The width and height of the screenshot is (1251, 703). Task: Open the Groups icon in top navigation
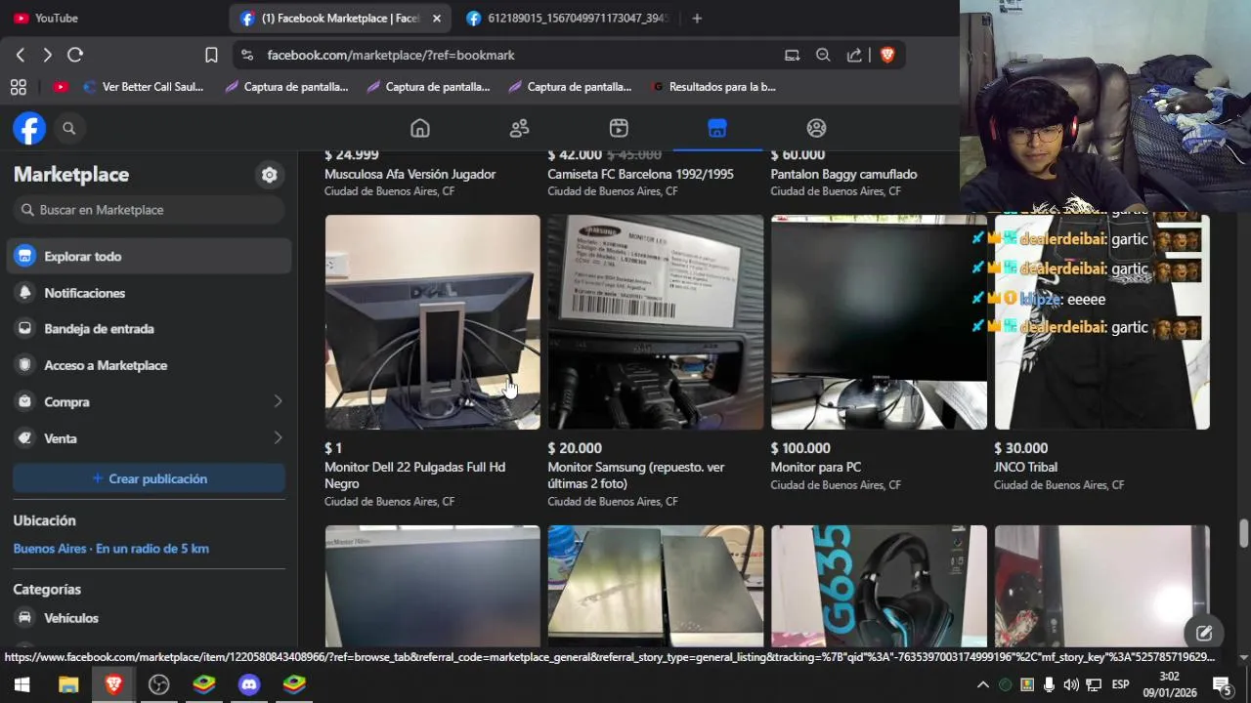coord(817,128)
